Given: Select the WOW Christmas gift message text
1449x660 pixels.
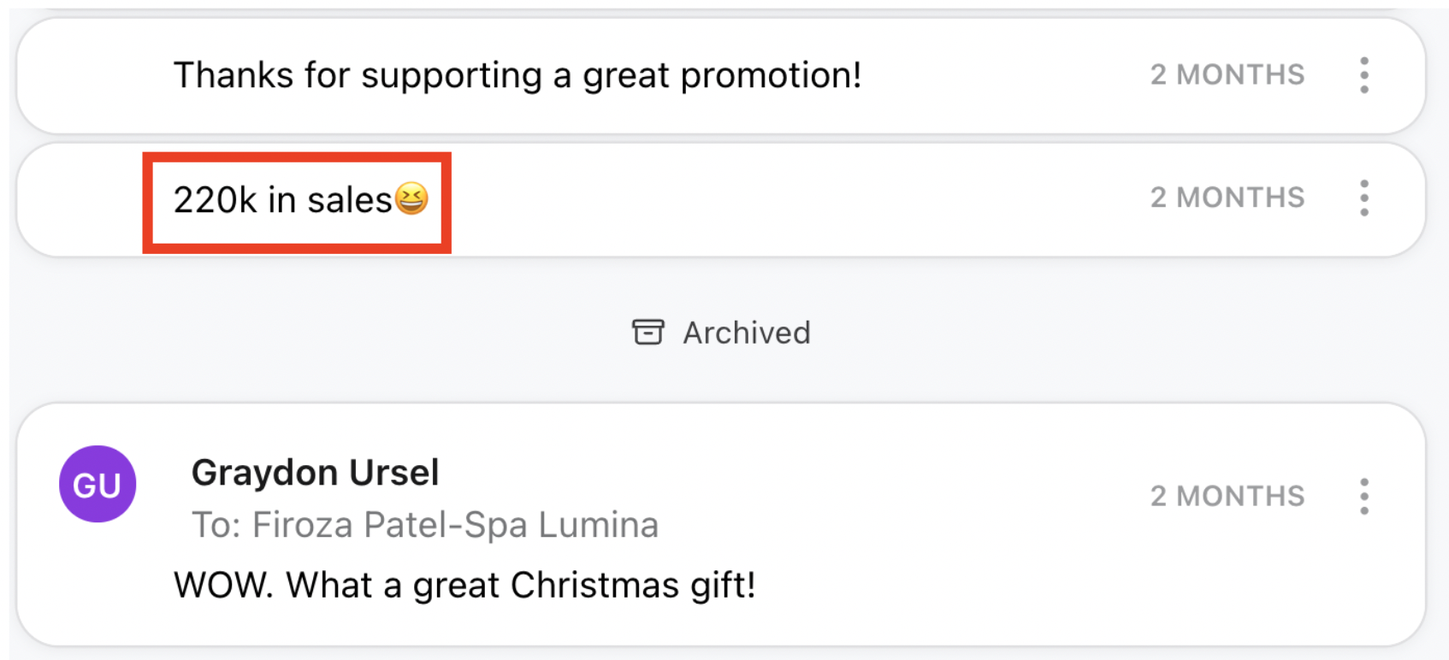Looking at the screenshot, I should [464, 586].
